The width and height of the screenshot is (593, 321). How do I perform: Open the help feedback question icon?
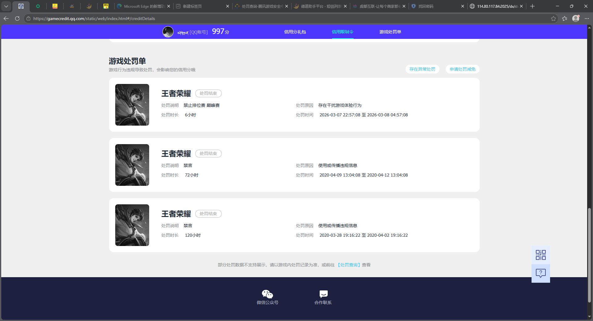(540, 273)
